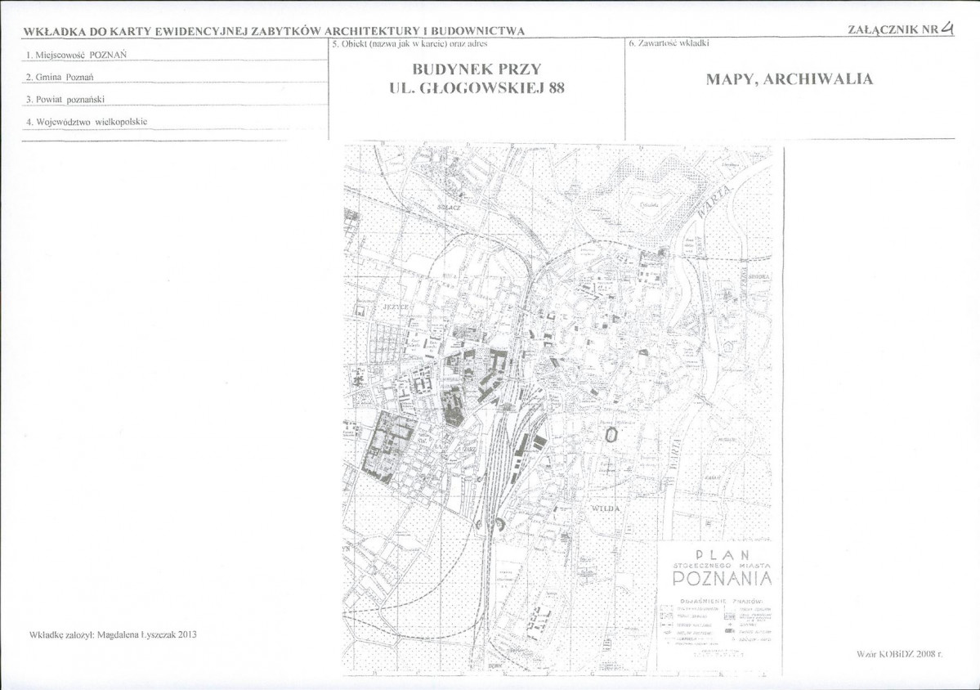
Task: Click the "1. Miejscowość POZNAŃ" line
Action: pos(77,55)
